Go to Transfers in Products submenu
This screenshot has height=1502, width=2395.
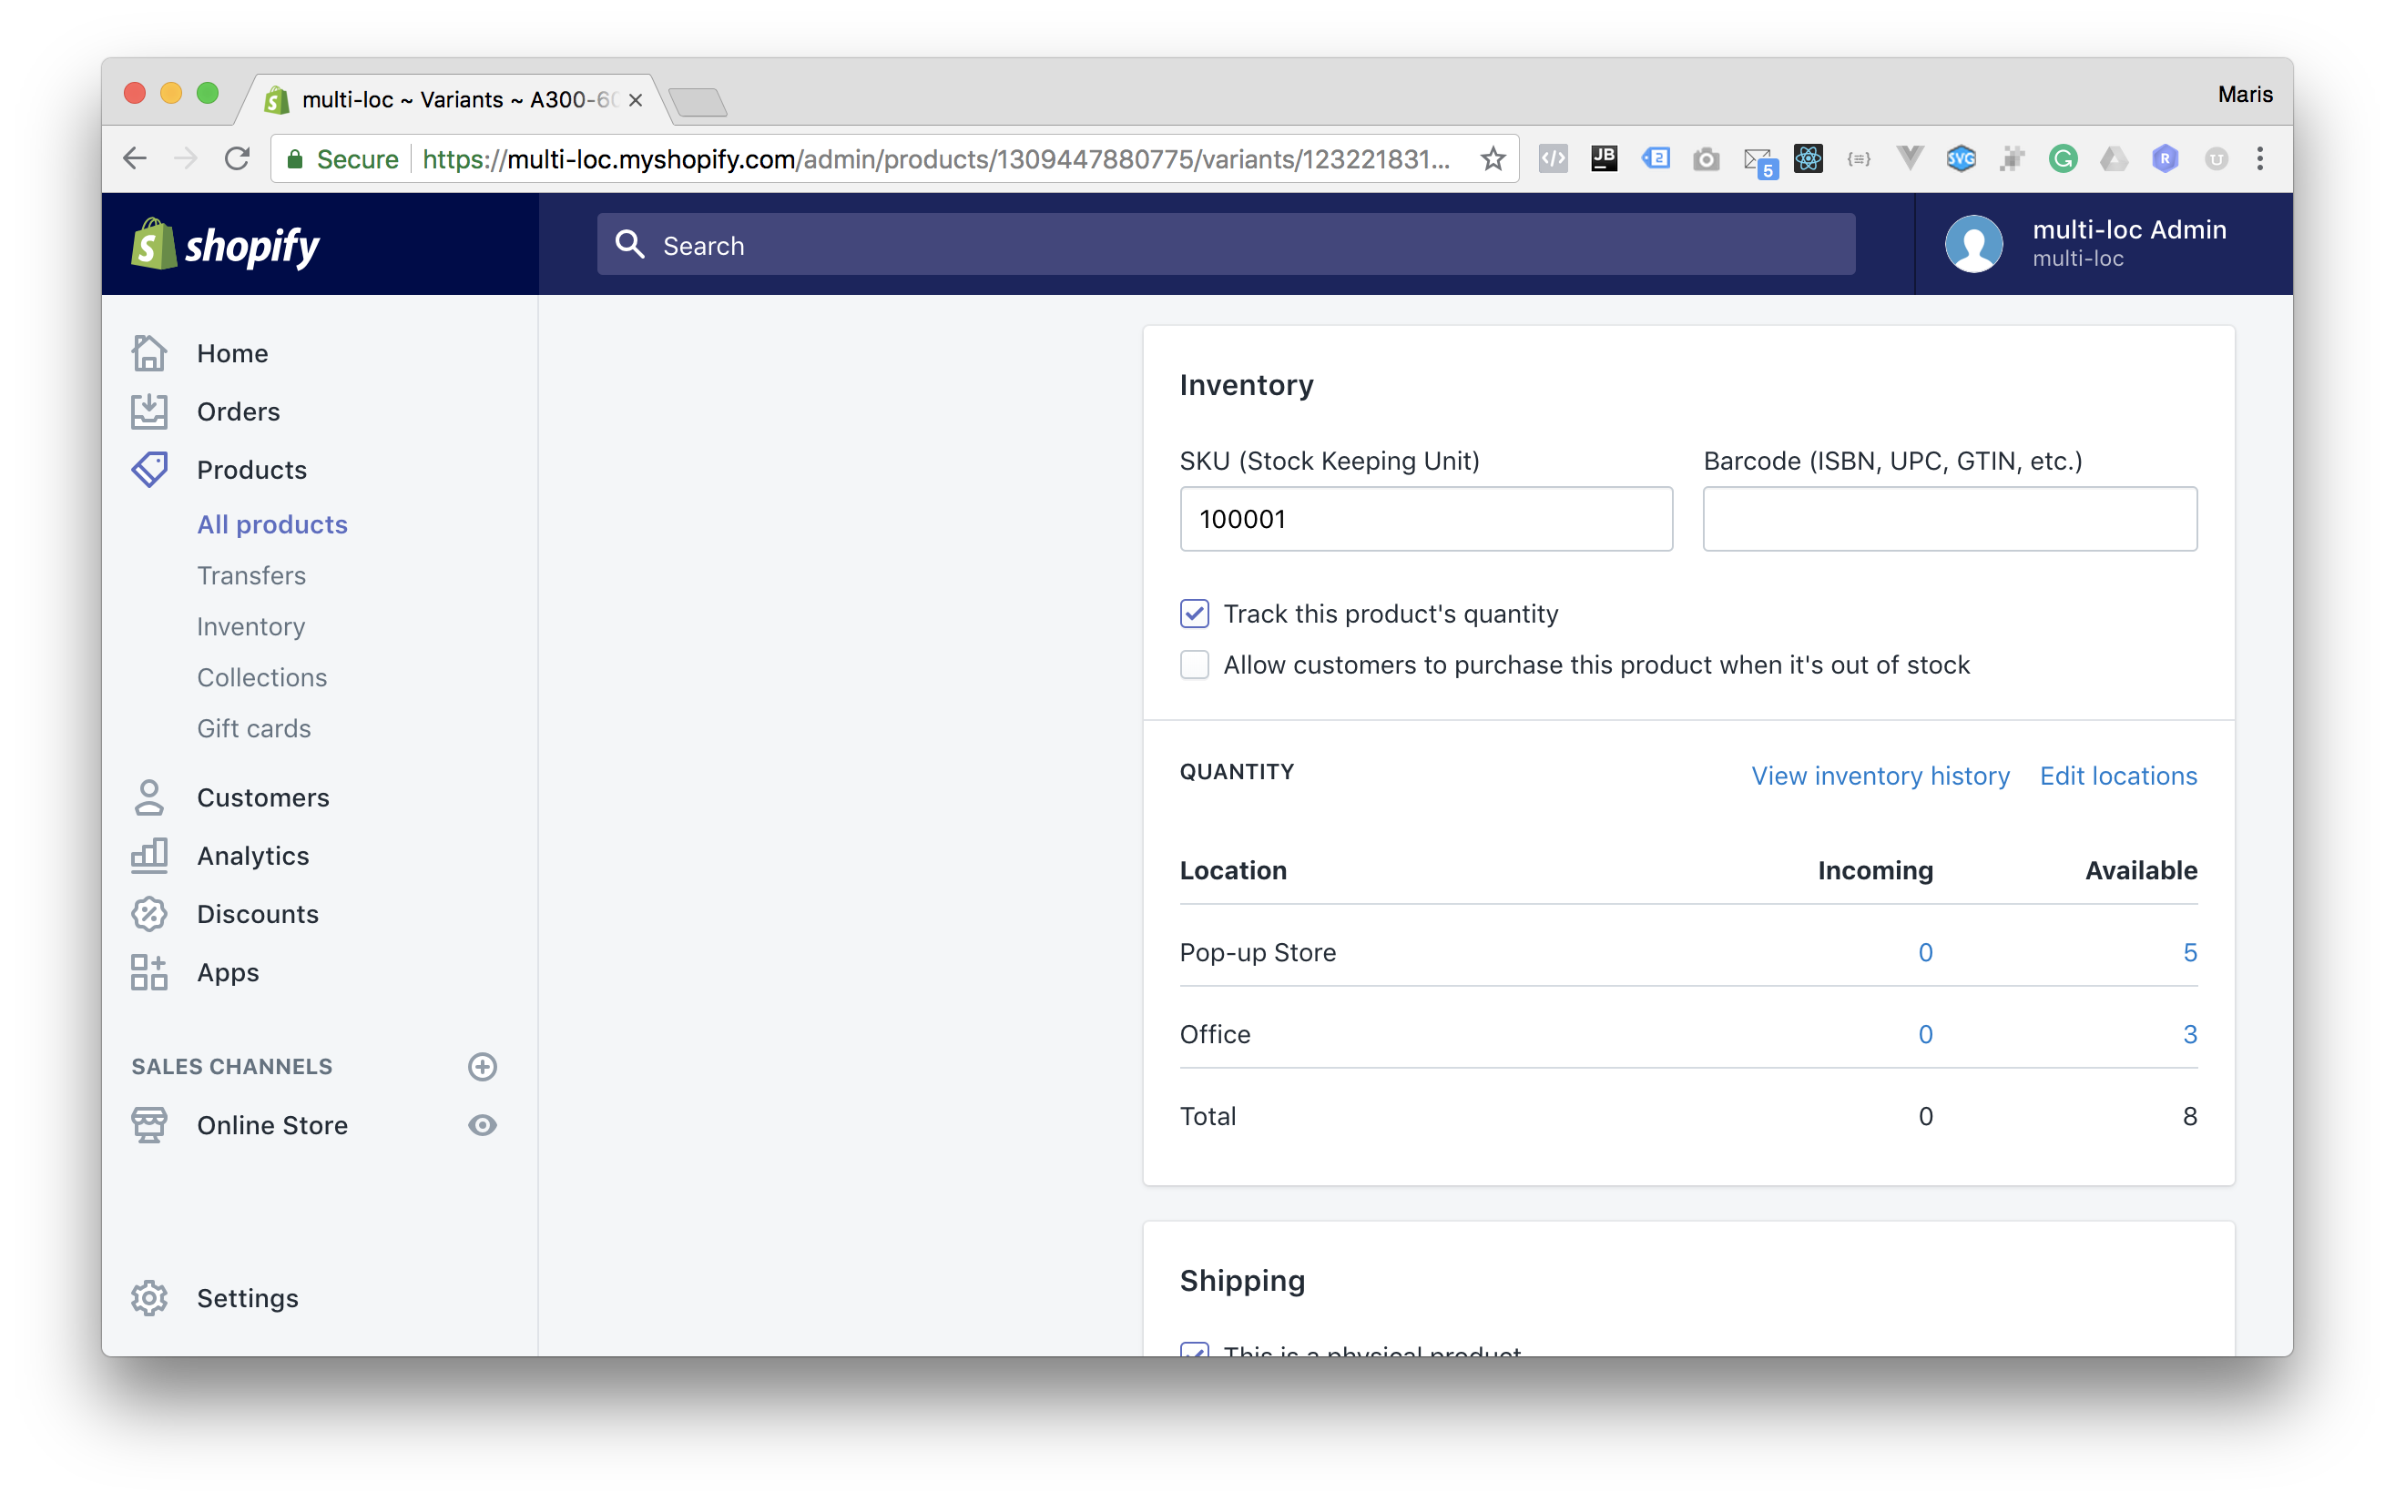pyautogui.click(x=250, y=575)
